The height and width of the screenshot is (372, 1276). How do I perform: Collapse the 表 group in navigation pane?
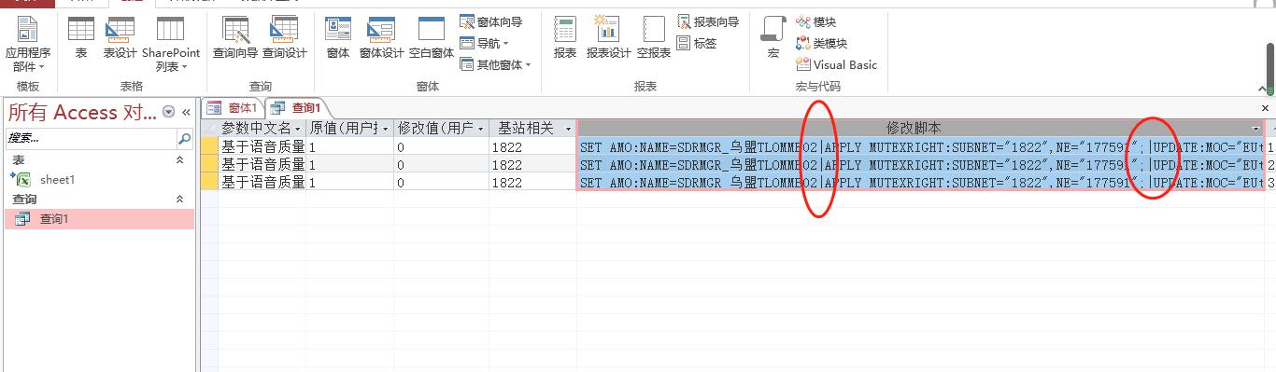[180, 160]
